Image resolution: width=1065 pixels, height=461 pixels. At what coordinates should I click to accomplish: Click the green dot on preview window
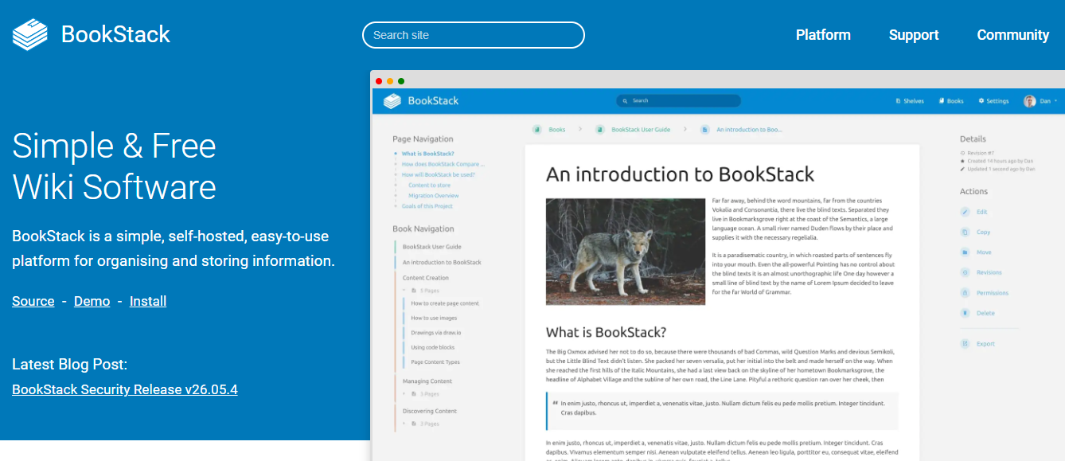401,81
